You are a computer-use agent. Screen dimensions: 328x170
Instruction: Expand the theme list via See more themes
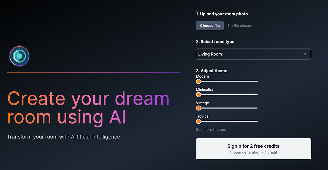(211, 129)
